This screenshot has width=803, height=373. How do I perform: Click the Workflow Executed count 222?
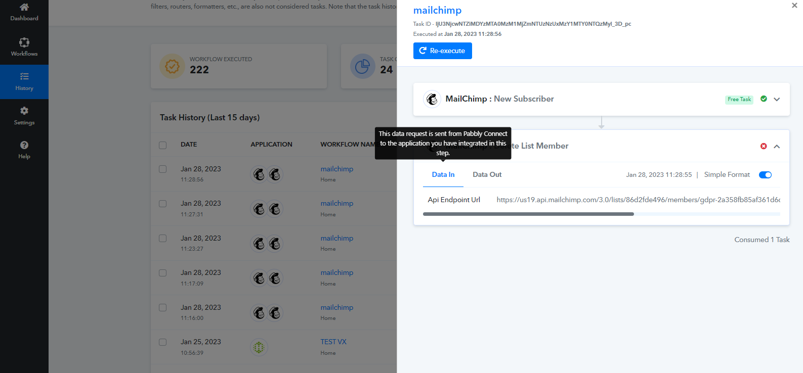(x=199, y=70)
